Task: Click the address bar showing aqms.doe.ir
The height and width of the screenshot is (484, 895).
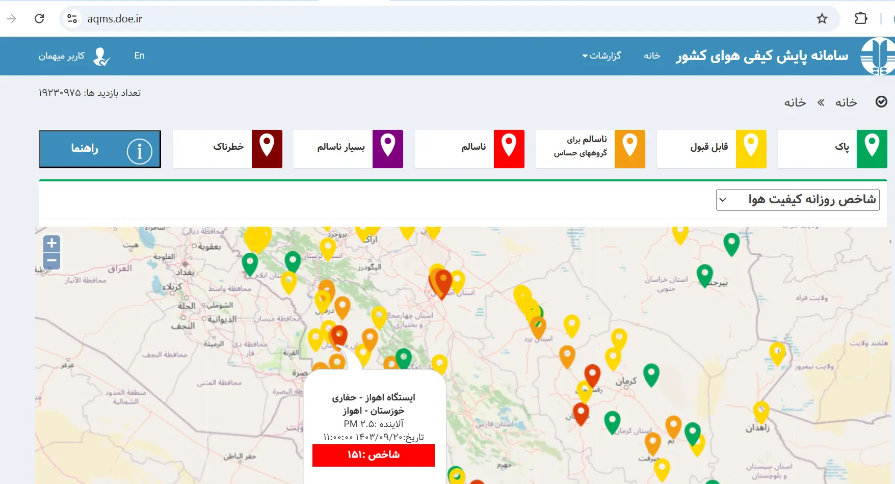Action: coord(449,19)
